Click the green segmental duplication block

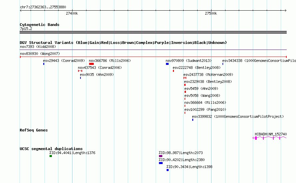pyautogui.click(x=51, y=156)
